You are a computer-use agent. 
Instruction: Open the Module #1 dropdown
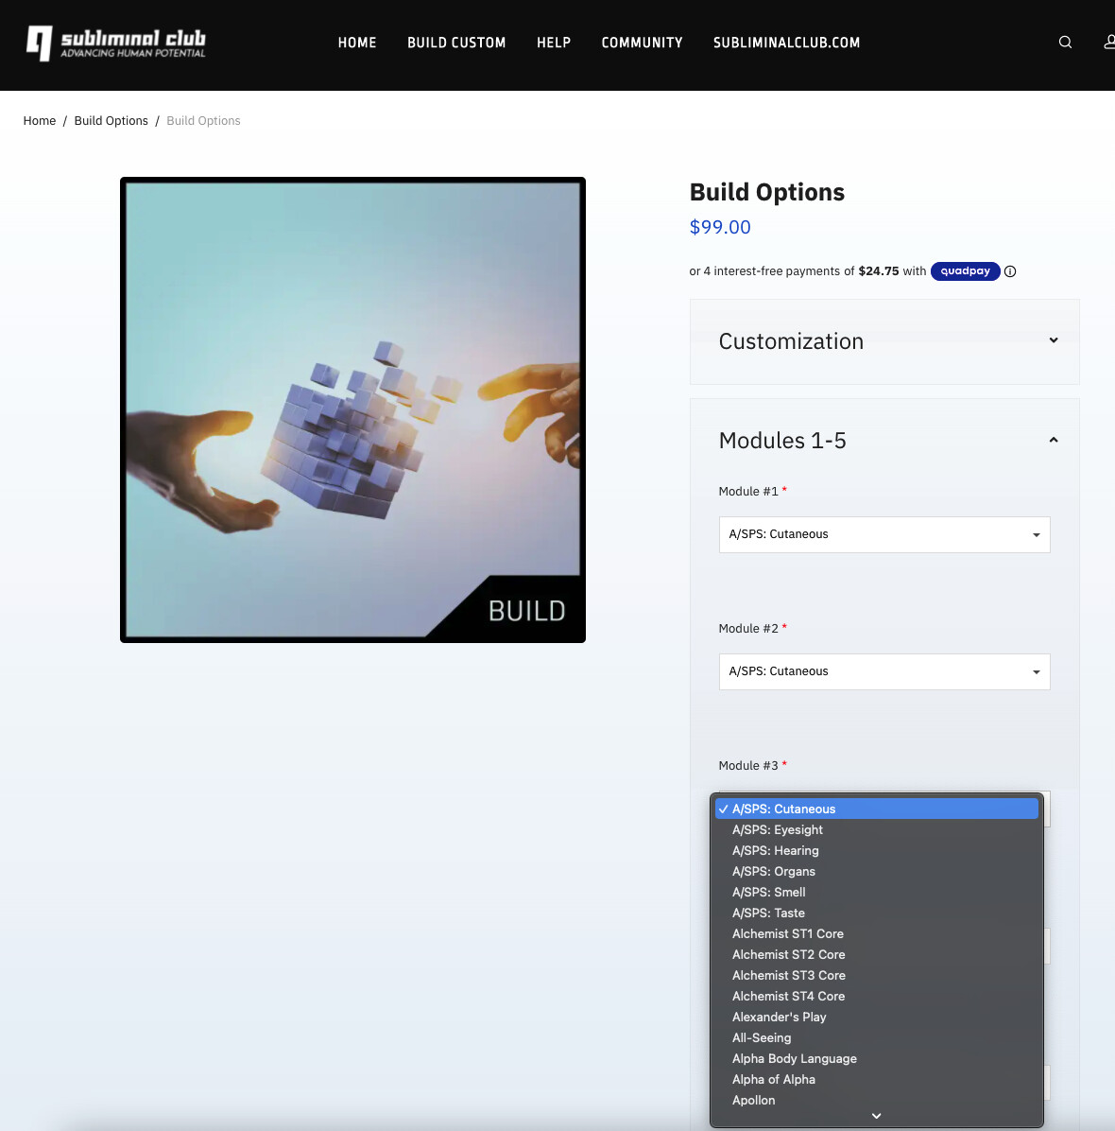(x=884, y=534)
